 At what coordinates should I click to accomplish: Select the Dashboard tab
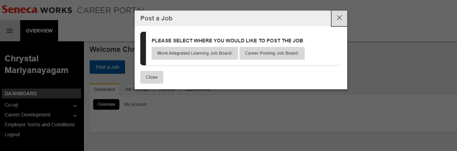pos(104,90)
